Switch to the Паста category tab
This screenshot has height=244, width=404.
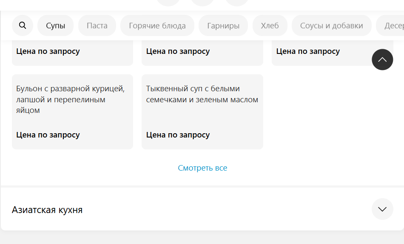pyautogui.click(x=97, y=25)
